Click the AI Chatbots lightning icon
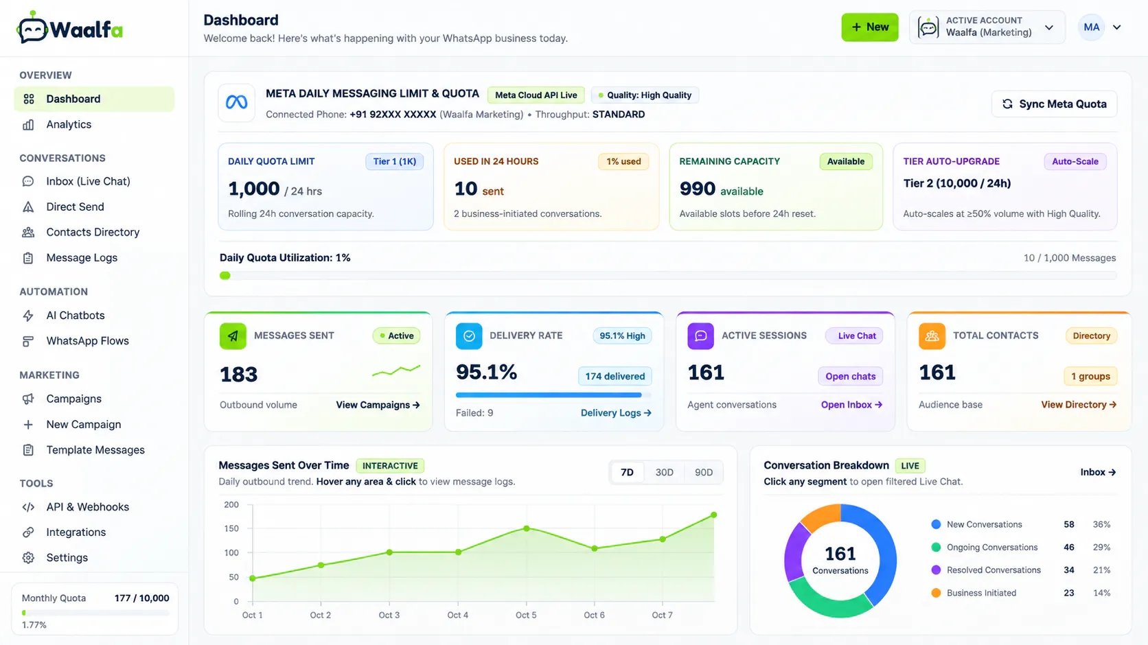The height and width of the screenshot is (645, 1148). pyautogui.click(x=28, y=316)
